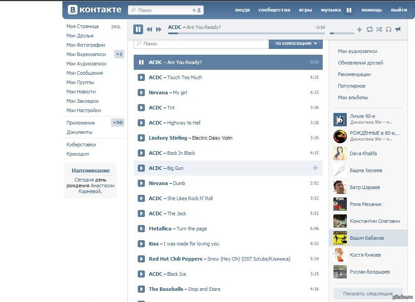Open the музыка menu in the header

(331, 10)
